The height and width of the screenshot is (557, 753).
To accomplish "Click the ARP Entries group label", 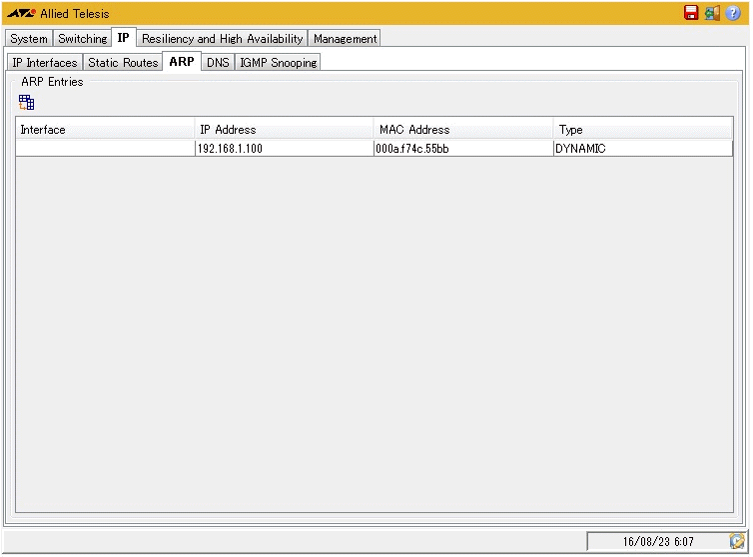I will 52,82.
